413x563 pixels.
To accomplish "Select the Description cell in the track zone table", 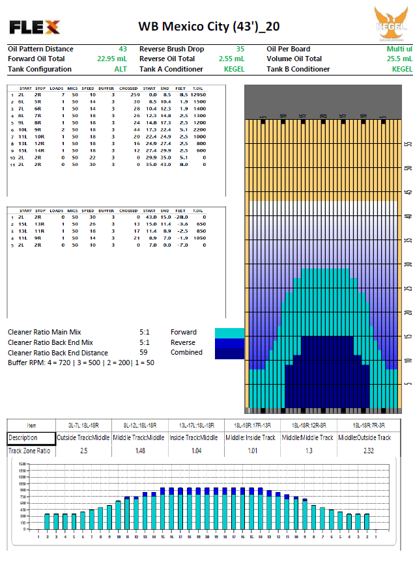I will (31, 437).
